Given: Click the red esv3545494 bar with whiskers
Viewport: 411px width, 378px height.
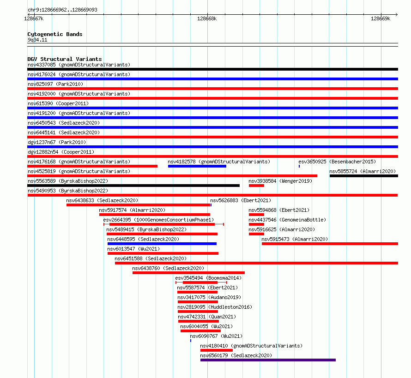Looking at the screenshot, I should (201, 282).
